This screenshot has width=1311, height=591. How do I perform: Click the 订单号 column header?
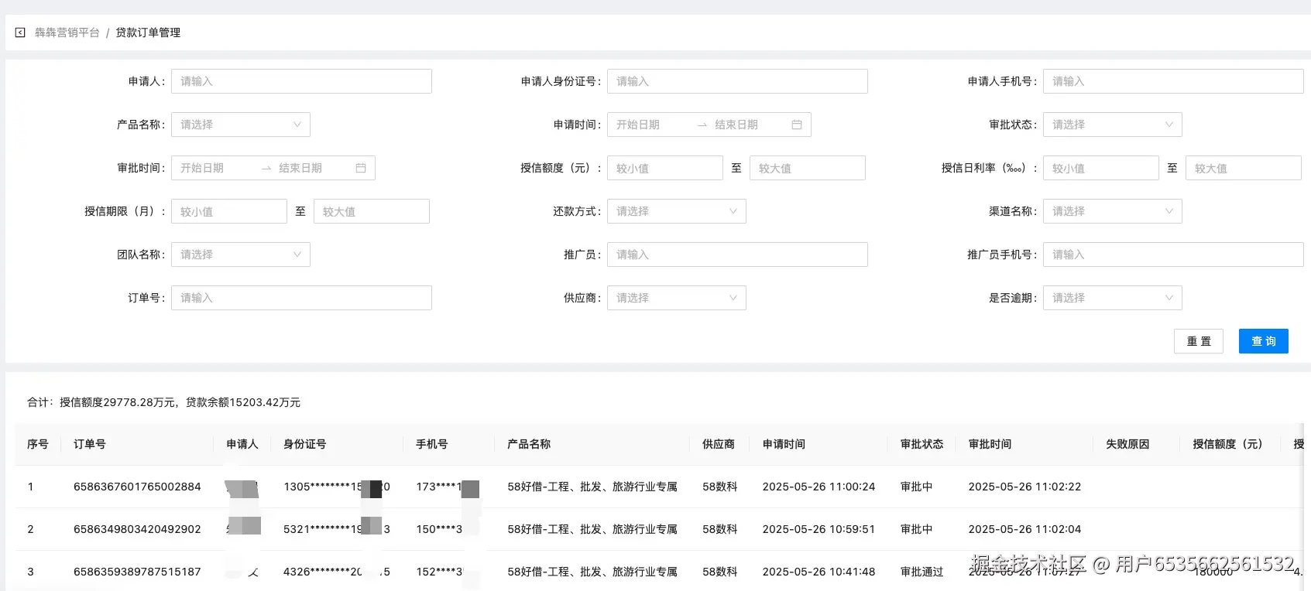tap(90, 444)
